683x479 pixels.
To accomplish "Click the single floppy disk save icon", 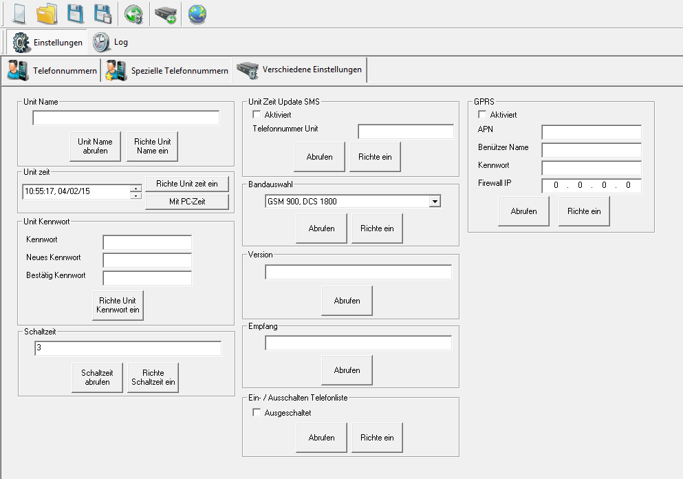I will point(75,14).
